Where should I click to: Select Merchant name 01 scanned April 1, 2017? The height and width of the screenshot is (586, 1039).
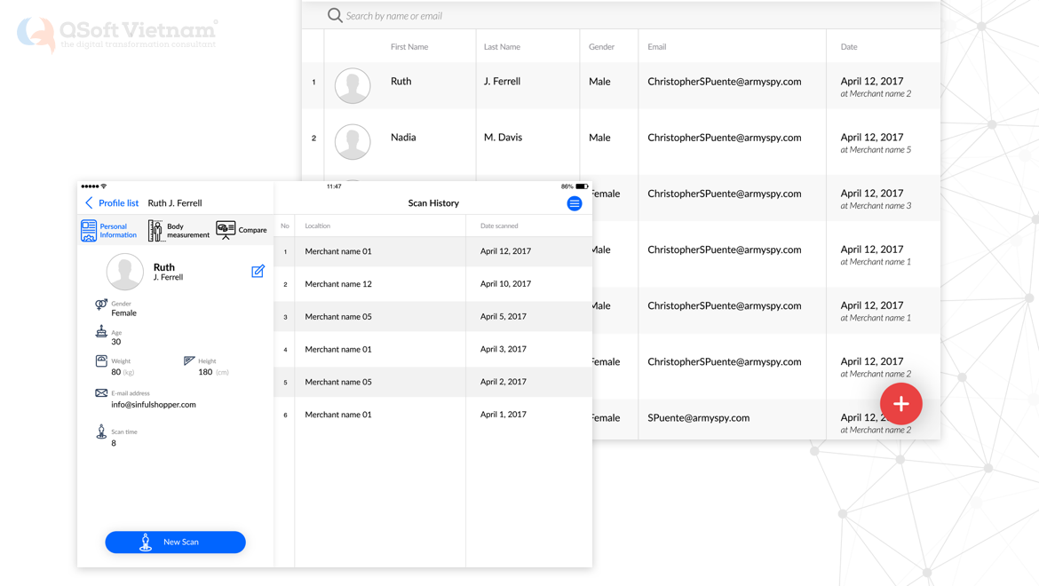[x=433, y=415]
